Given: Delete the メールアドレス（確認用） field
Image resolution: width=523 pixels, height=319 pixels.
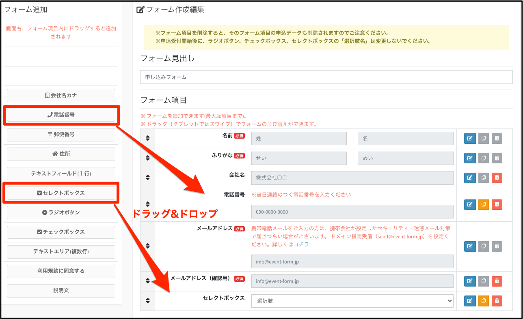Looking at the screenshot, I should (x=497, y=281).
